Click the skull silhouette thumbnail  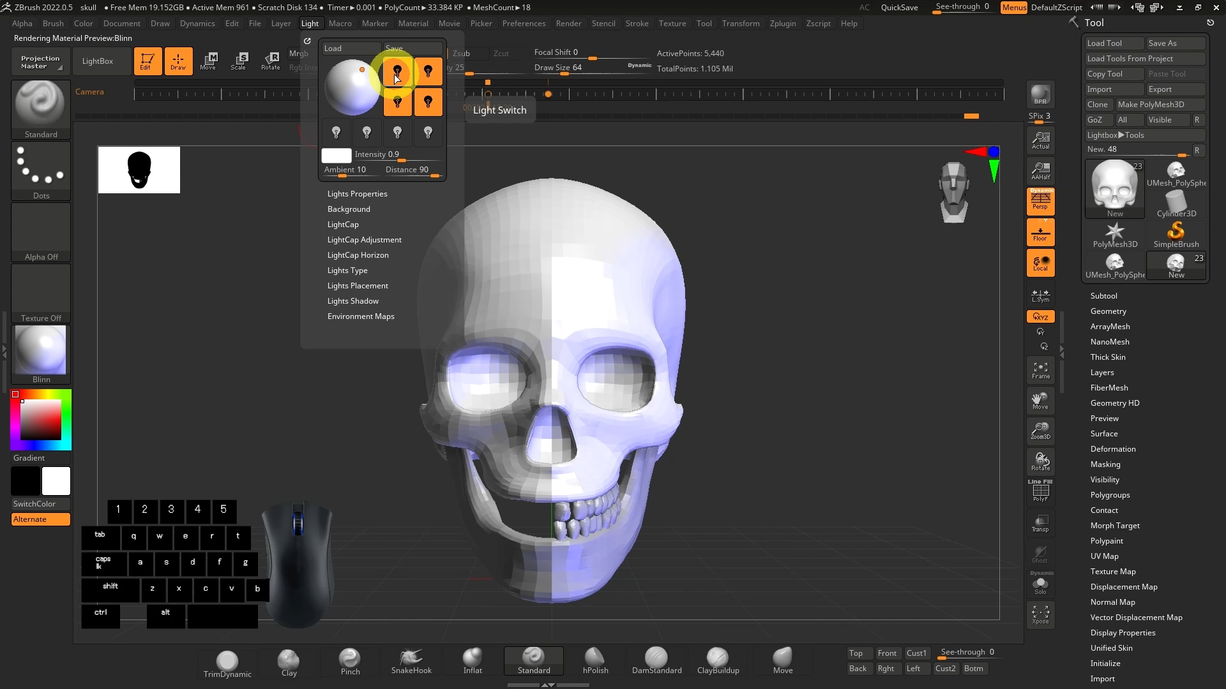(x=139, y=170)
